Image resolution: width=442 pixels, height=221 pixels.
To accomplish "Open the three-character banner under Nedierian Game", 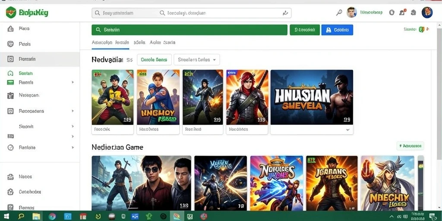I will pyautogui.click(x=142, y=183).
